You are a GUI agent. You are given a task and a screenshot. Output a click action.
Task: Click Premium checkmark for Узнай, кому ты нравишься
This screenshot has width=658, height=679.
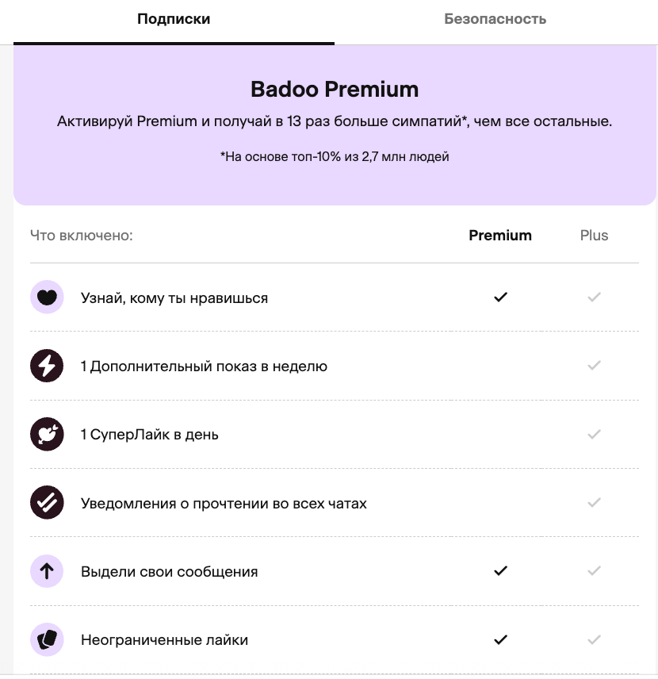pyautogui.click(x=500, y=297)
